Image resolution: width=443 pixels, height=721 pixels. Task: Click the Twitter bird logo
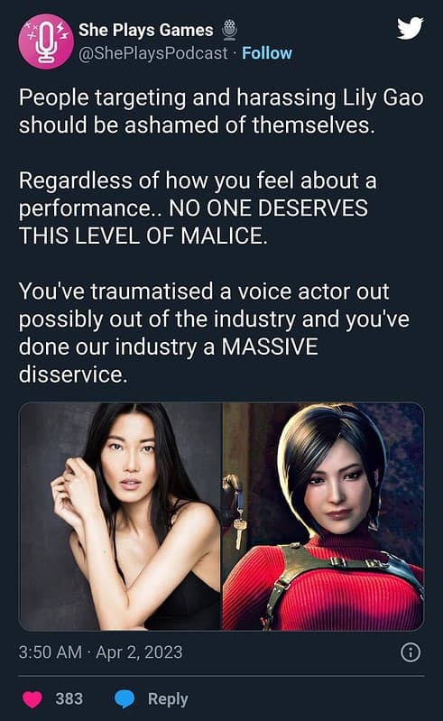(x=410, y=29)
